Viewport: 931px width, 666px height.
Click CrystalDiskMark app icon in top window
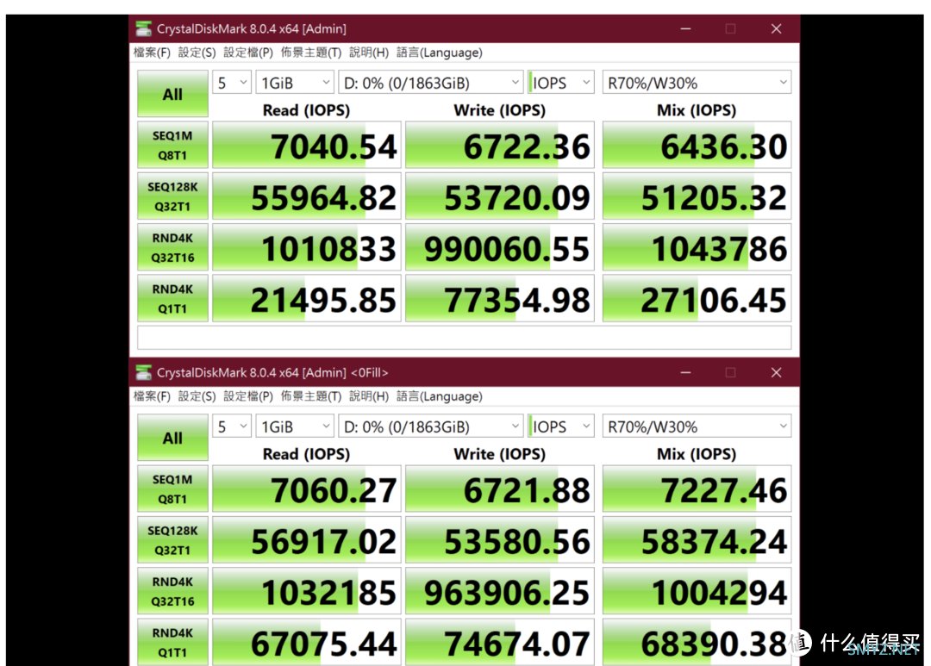[143, 28]
